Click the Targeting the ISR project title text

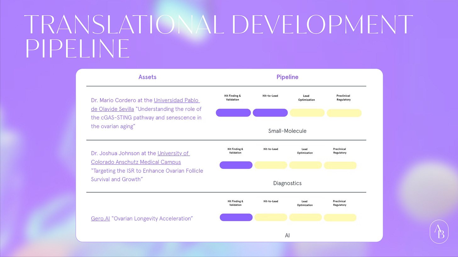tap(147, 175)
